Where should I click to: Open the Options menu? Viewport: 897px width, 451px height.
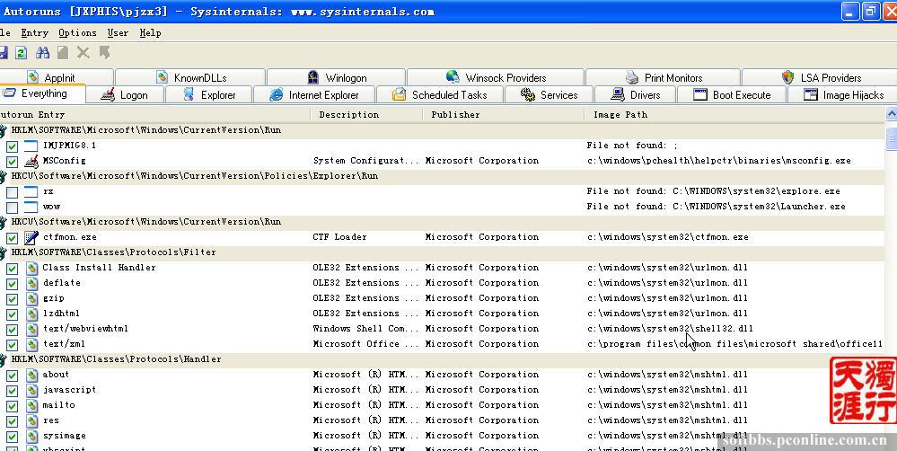[77, 32]
